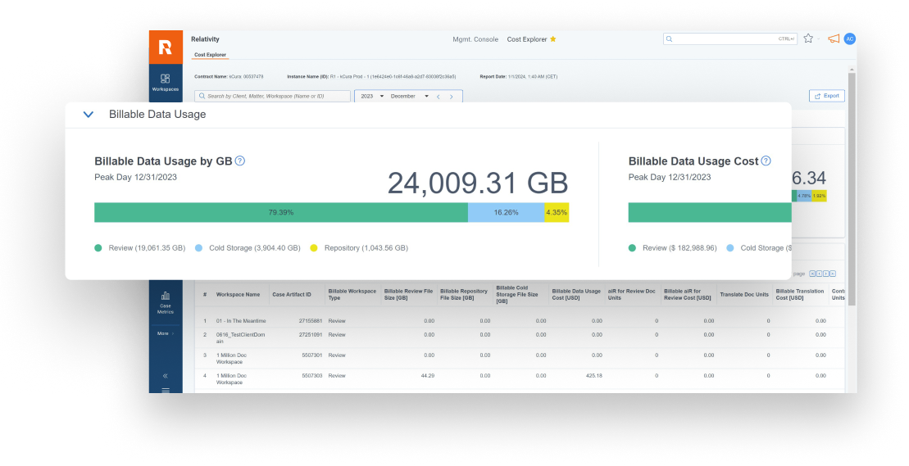Go to the previous month arrow
The height and width of the screenshot is (466, 909).
(439, 96)
